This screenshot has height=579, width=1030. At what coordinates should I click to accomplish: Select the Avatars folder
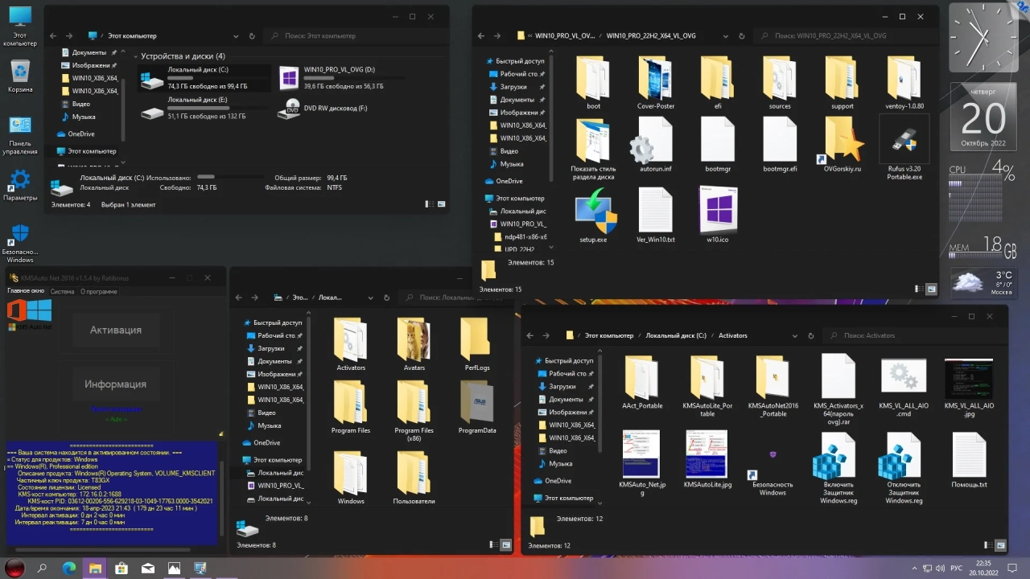(414, 344)
